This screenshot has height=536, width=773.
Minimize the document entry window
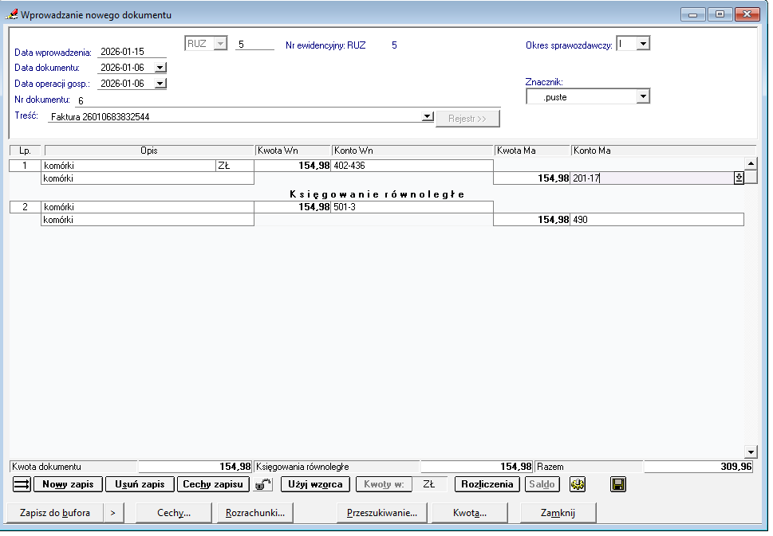(x=694, y=14)
